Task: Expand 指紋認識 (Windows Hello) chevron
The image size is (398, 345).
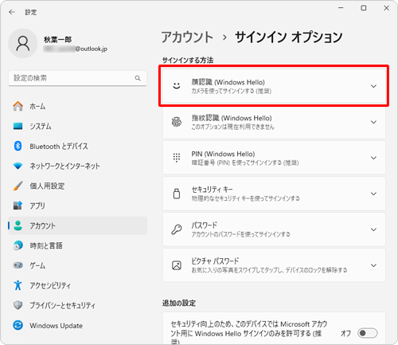Action: tap(373, 122)
